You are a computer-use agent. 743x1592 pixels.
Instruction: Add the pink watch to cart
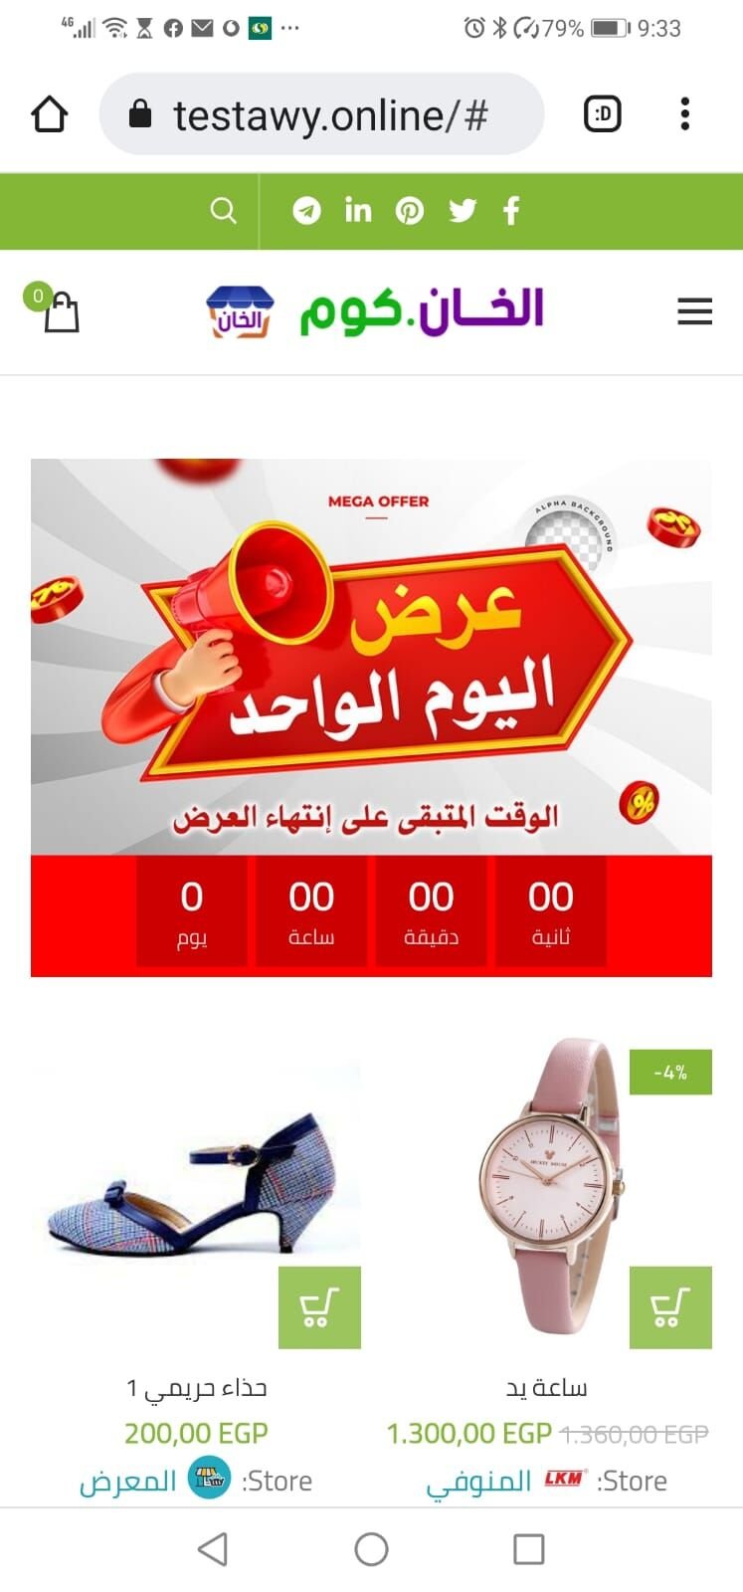(670, 1307)
